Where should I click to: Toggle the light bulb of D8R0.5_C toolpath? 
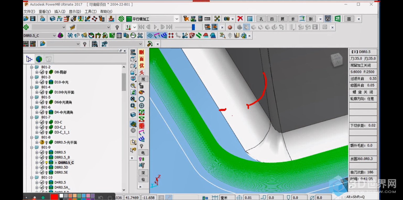click(46, 162)
